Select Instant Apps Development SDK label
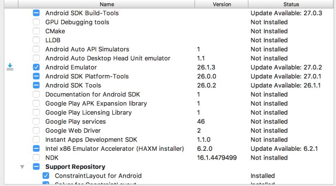 pyautogui.click(x=91, y=139)
